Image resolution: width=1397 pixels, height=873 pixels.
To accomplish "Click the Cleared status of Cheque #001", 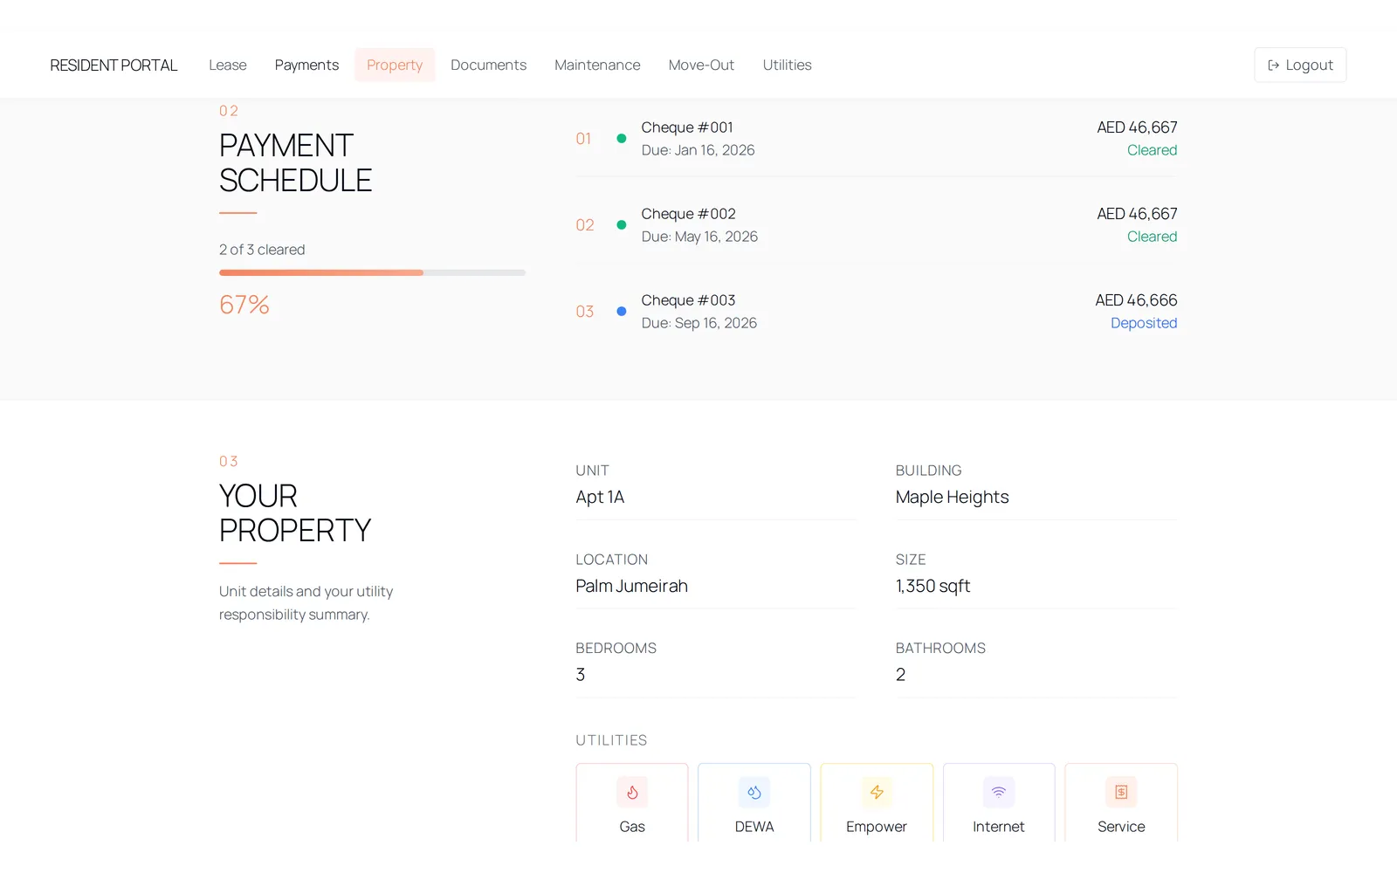I will click(1152, 150).
